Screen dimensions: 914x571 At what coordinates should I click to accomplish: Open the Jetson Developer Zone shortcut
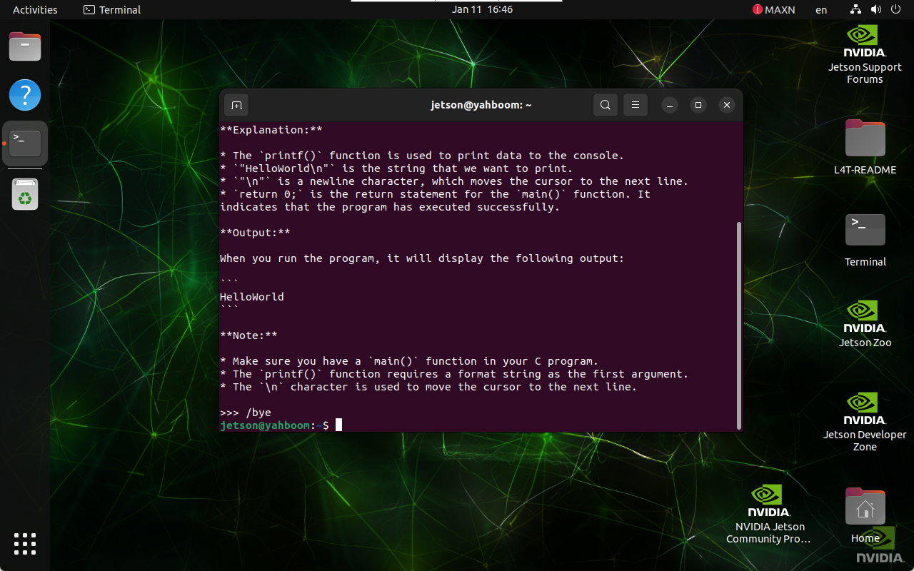(865, 422)
